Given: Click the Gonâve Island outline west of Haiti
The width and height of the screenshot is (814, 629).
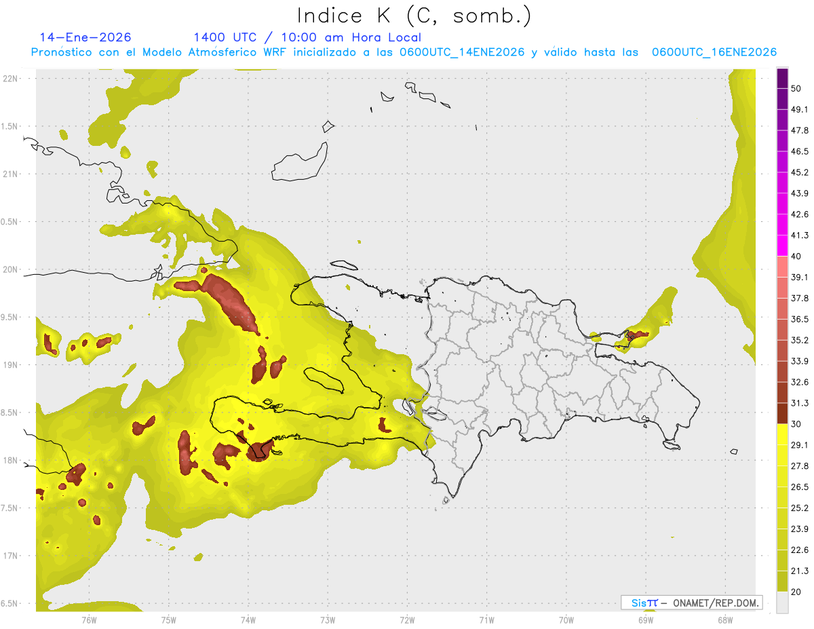Looking at the screenshot, I should 325,379.
